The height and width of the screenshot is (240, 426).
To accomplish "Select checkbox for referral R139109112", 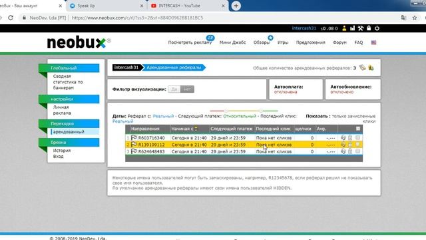I will point(358,144).
